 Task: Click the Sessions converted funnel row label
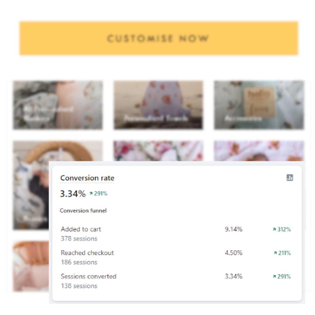(x=88, y=276)
